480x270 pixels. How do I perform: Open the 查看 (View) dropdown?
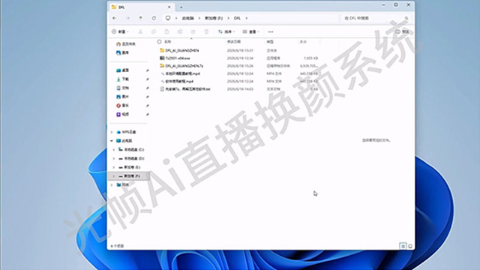[x=251, y=31]
